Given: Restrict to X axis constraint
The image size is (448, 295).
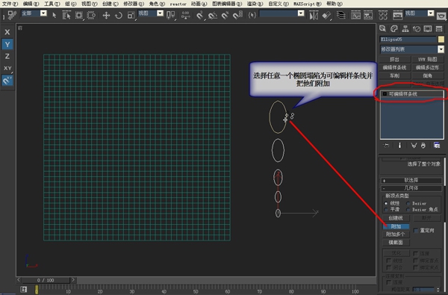Looking at the screenshot, I should [7, 32].
